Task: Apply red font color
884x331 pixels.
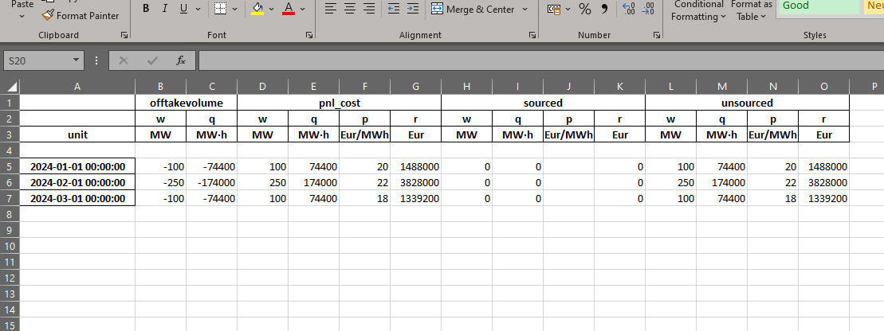Action: click(289, 9)
